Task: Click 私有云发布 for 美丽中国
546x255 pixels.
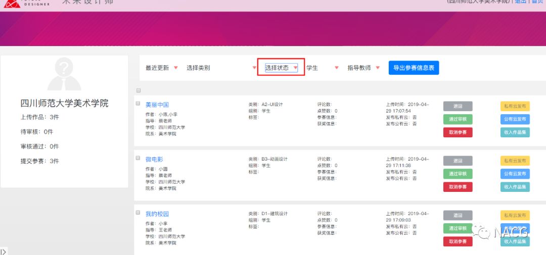Action: pyautogui.click(x=515, y=106)
